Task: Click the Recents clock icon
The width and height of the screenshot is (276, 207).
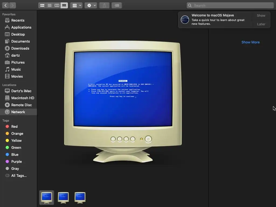Action: tap(7, 20)
